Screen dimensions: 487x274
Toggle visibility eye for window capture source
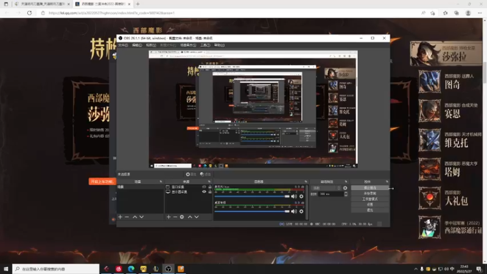coord(204,187)
